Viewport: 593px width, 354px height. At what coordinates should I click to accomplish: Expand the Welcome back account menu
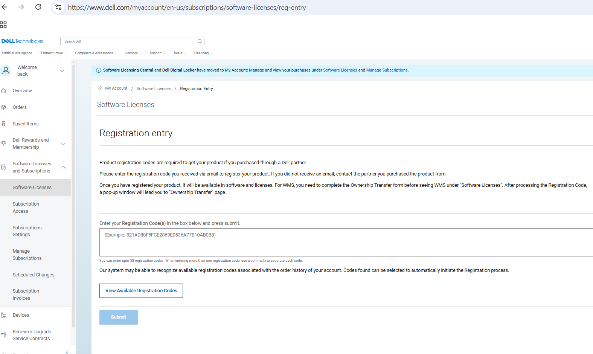(x=62, y=71)
